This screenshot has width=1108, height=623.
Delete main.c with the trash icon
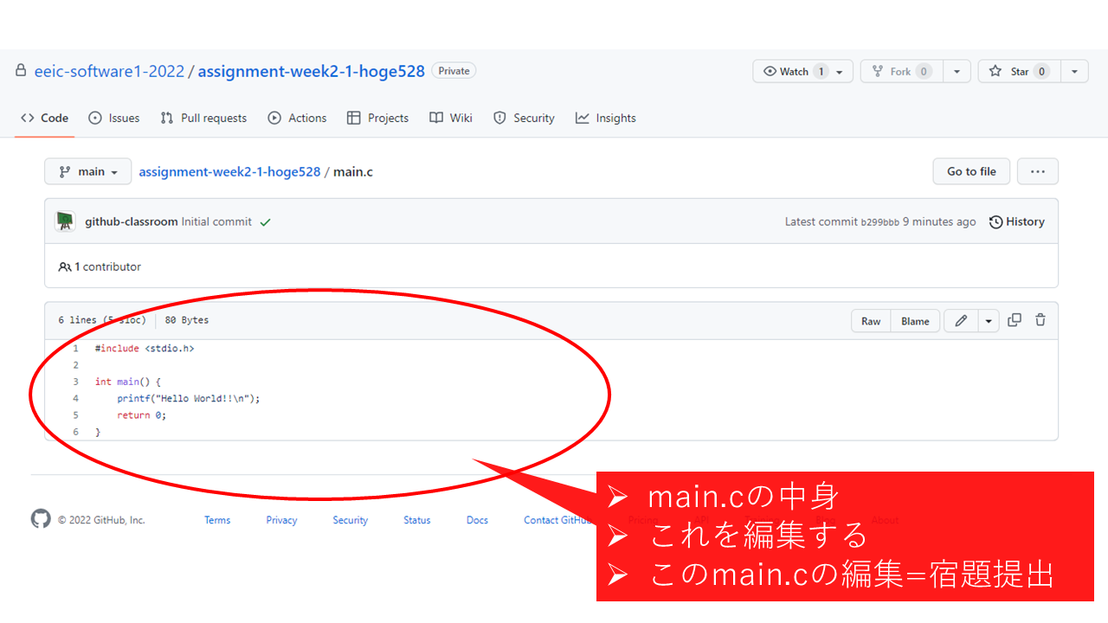pyautogui.click(x=1040, y=320)
